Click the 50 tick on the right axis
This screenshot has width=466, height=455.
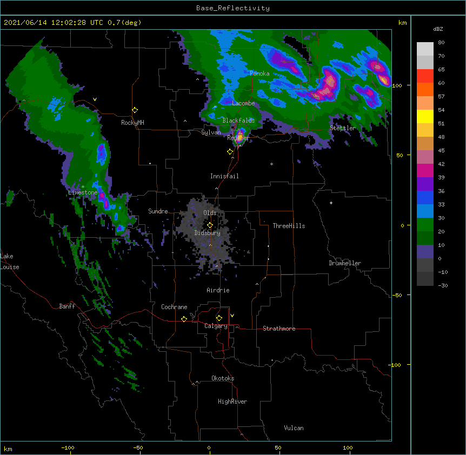400,155
